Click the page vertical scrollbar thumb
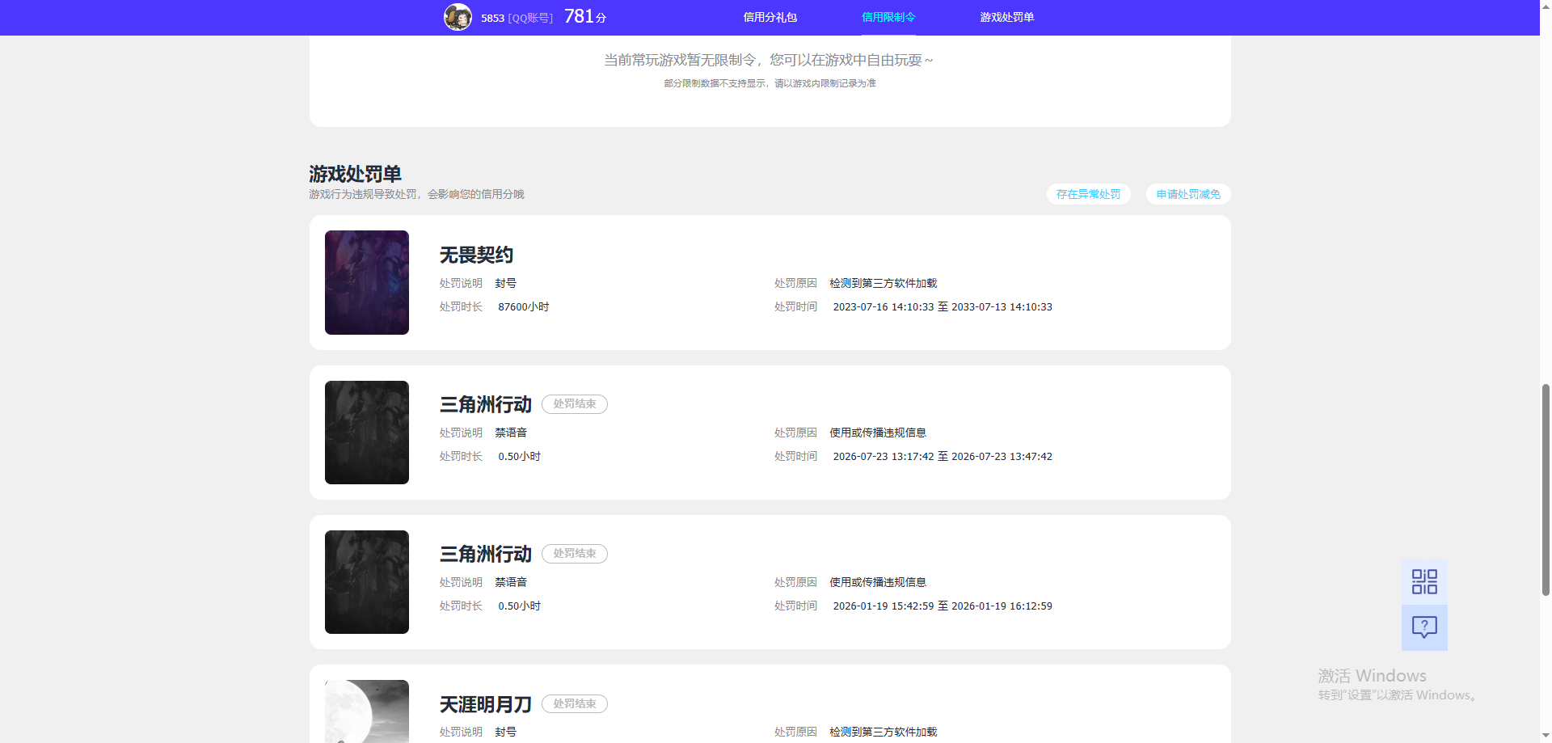 [x=1546, y=489]
